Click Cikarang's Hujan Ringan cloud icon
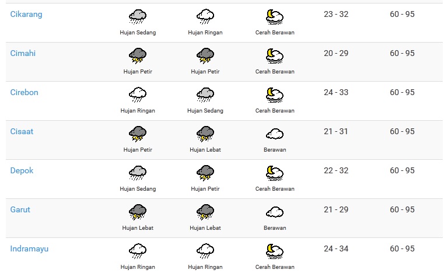Image resolution: width=448 pixels, height=280 pixels. pyautogui.click(x=205, y=17)
